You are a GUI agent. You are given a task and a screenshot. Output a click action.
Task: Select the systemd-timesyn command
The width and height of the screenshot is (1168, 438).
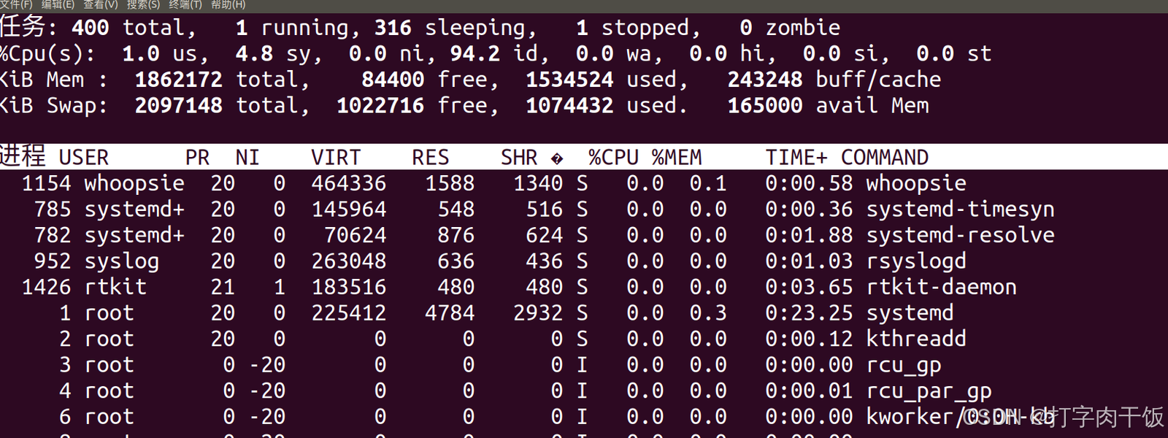point(960,210)
